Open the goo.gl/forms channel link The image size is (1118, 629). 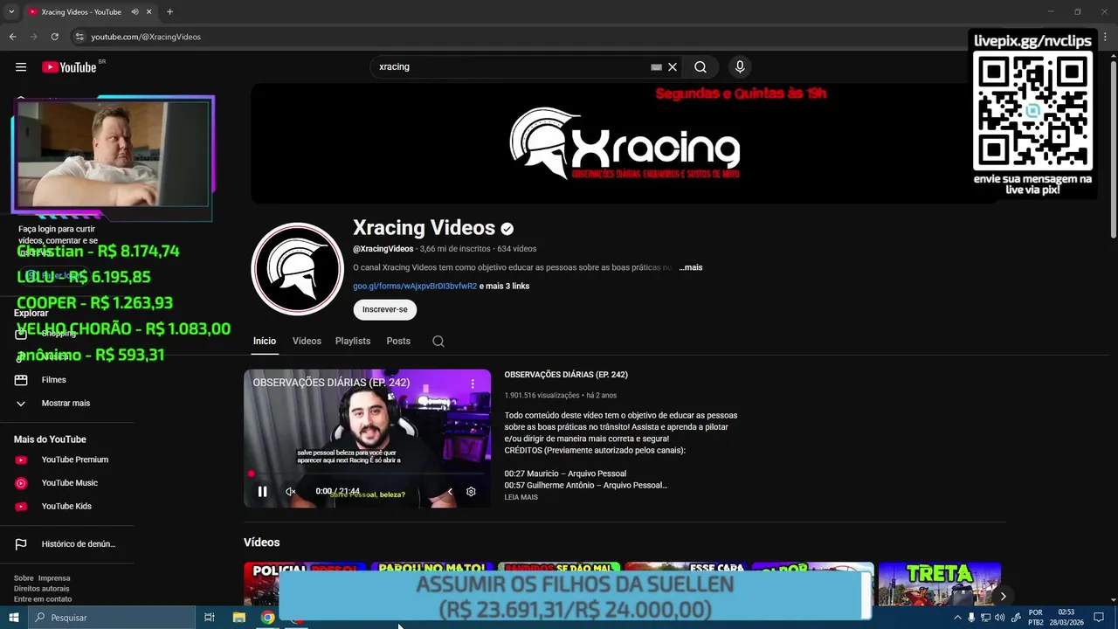(415, 286)
